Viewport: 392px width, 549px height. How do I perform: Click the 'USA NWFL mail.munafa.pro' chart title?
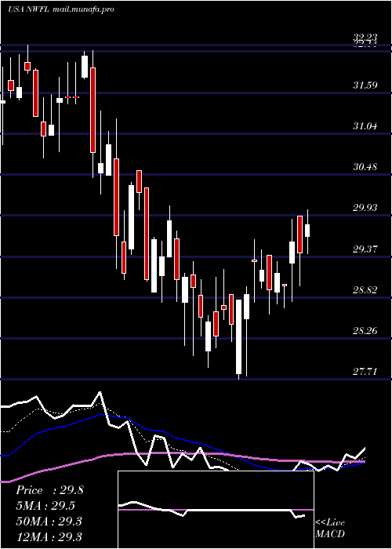tap(61, 9)
